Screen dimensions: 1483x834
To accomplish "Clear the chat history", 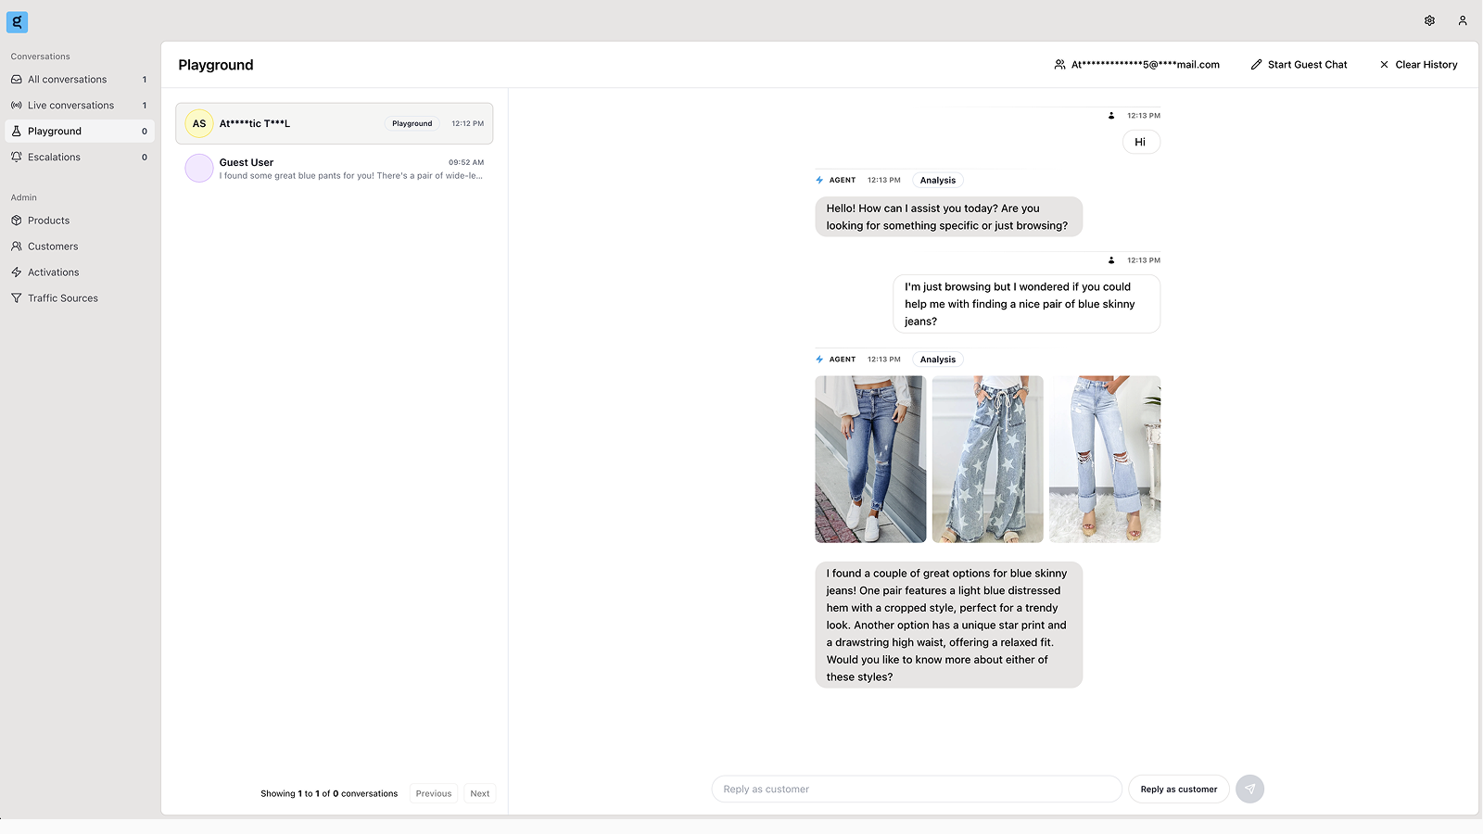I will coord(1418,65).
